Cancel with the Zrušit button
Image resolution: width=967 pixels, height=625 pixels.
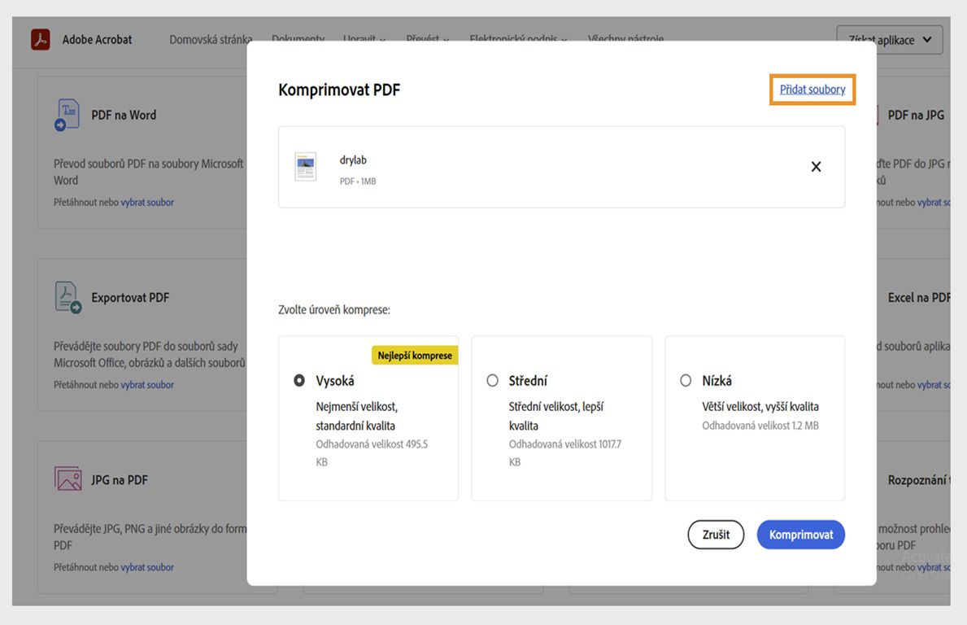[715, 534]
